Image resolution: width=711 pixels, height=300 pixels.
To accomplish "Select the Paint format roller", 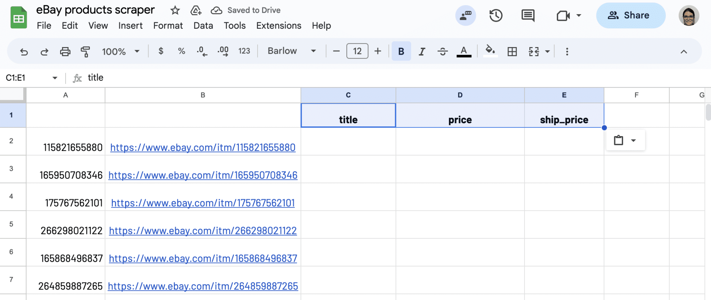I will [85, 52].
